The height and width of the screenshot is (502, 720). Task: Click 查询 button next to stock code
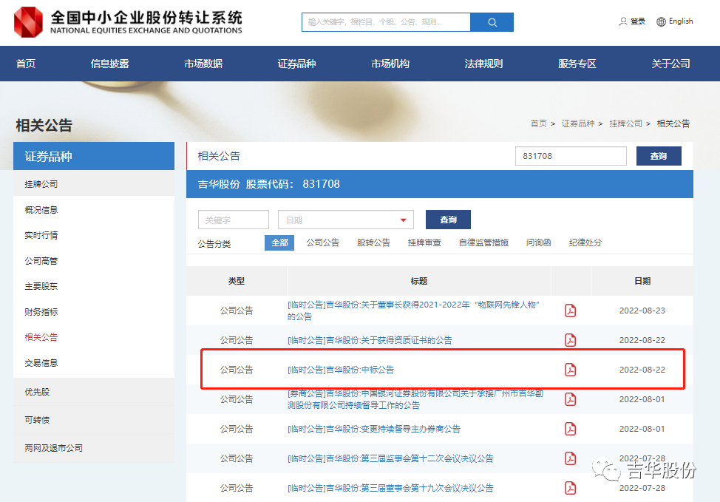click(x=658, y=156)
